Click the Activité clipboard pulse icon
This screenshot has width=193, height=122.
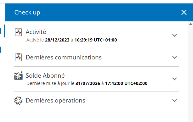click(18, 32)
